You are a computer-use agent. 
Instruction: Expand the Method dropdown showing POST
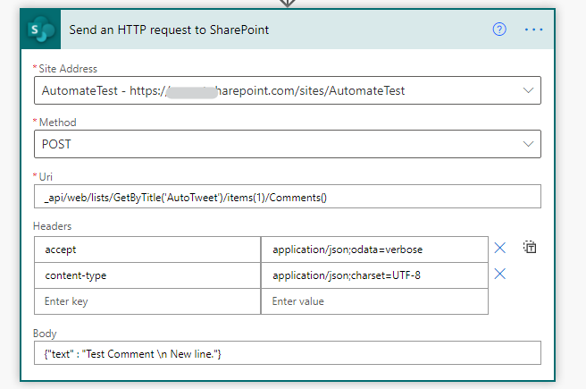click(528, 144)
